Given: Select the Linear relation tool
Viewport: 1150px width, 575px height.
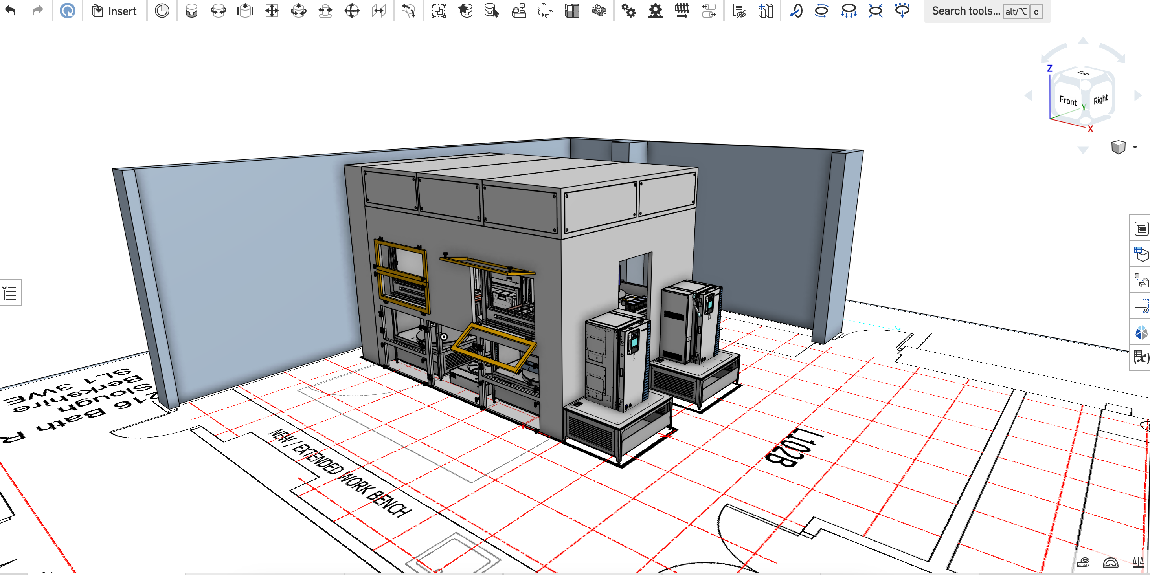Looking at the screenshot, I should [x=709, y=11].
